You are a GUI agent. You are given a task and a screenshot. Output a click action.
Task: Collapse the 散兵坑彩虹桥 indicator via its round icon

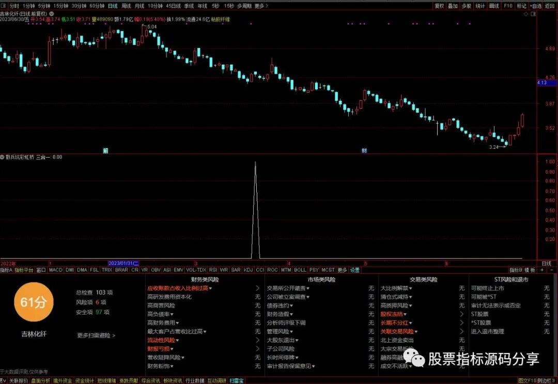(2, 157)
